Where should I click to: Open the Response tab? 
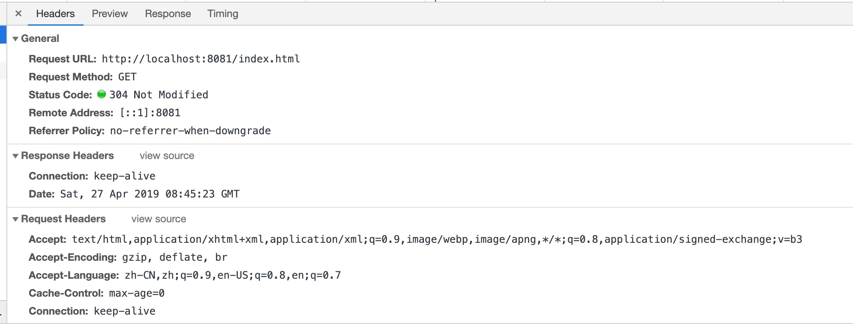tap(168, 14)
